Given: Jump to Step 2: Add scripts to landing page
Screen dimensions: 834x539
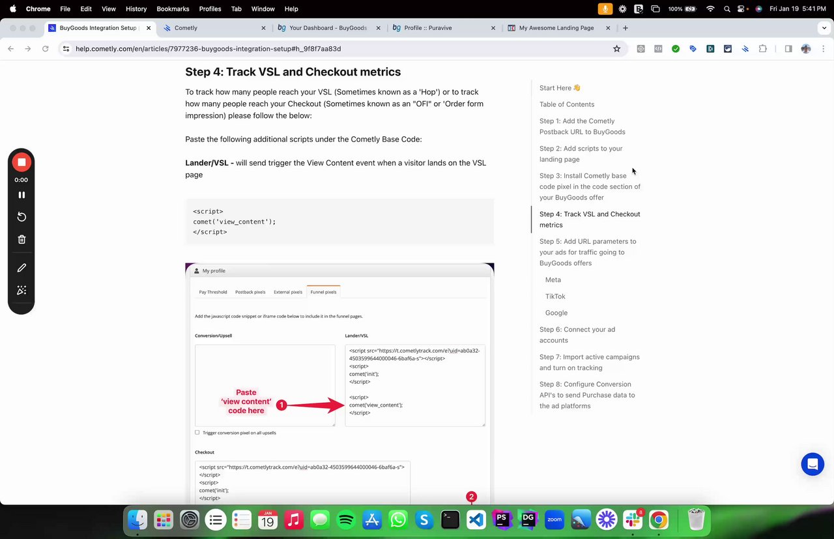Looking at the screenshot, I should click(581, 154).
